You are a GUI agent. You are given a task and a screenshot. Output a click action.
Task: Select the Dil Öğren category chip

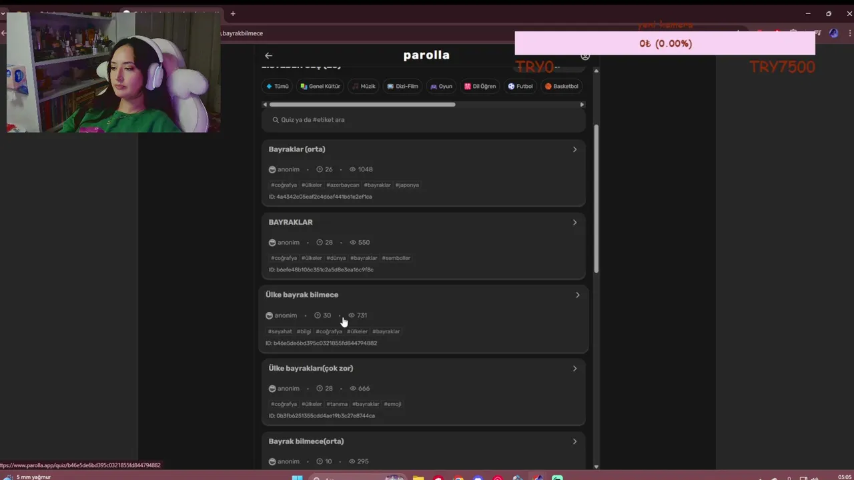[x=480, y=86]
